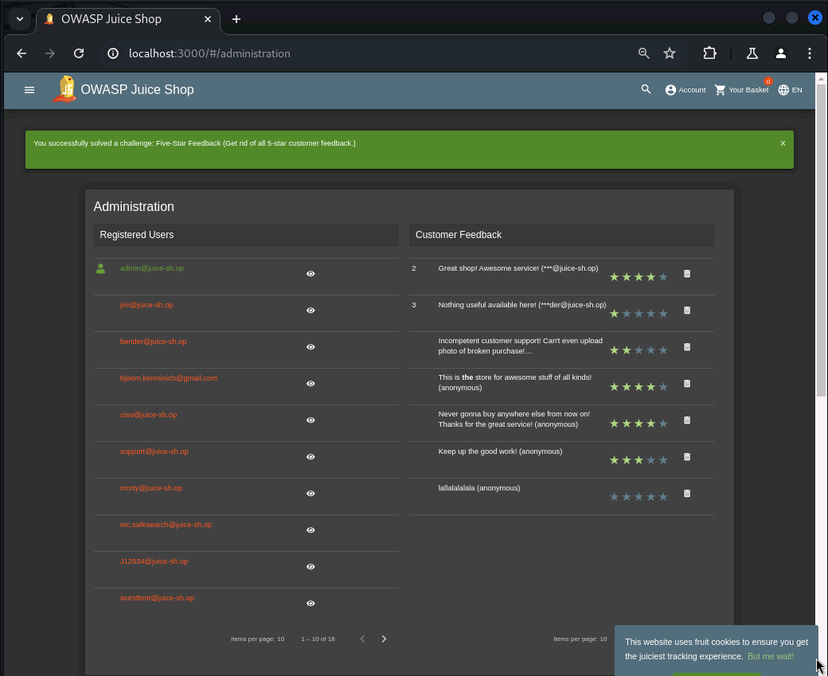Delete the 'Nothing useful available here!' feedback
This screenshot has width=828, height=676.
[687, 311]
